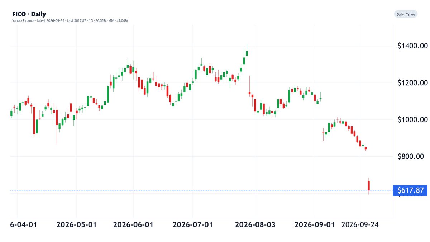Click the Yahoo Finance latest price subtitle
This screenshot has height=242, width=430.
70,20
